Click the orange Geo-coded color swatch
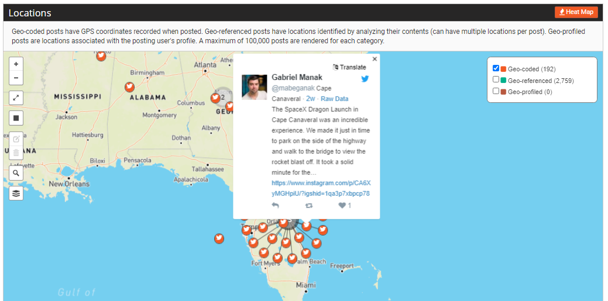Screen dimensions: 608x301 (503, 69)
